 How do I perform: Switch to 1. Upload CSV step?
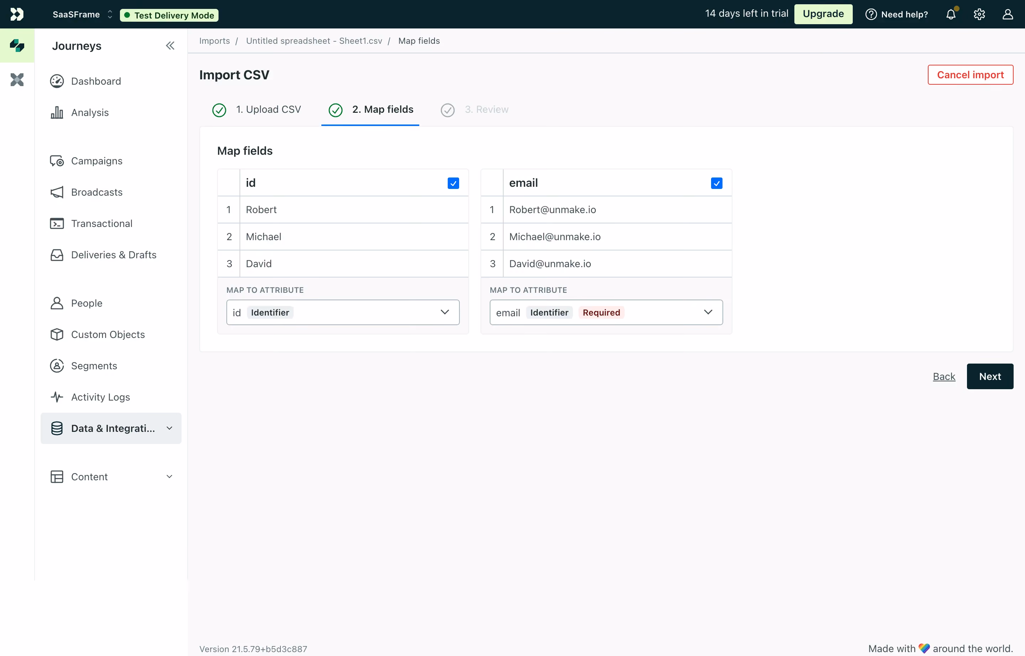(257, 110)
